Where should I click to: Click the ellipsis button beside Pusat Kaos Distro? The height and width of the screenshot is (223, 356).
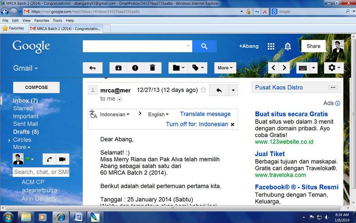coord(333,87)
